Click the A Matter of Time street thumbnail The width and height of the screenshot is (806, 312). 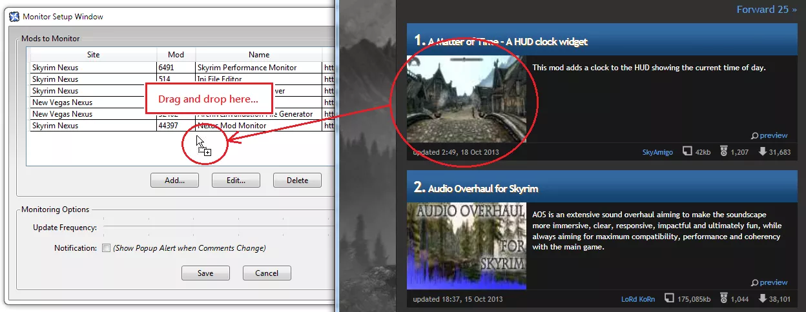tap(466, 99)
